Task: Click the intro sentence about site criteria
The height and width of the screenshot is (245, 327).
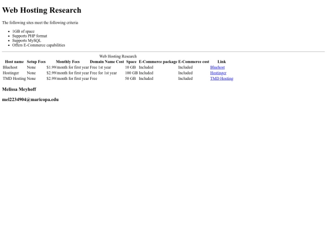Action: pyautogui.click(x=40, y=22)
